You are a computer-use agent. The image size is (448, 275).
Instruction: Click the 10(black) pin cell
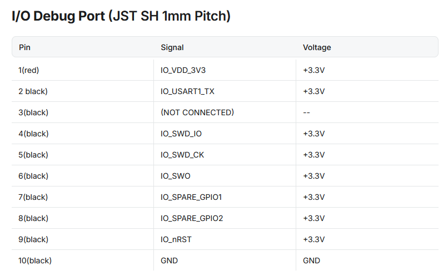pos(35,261)
